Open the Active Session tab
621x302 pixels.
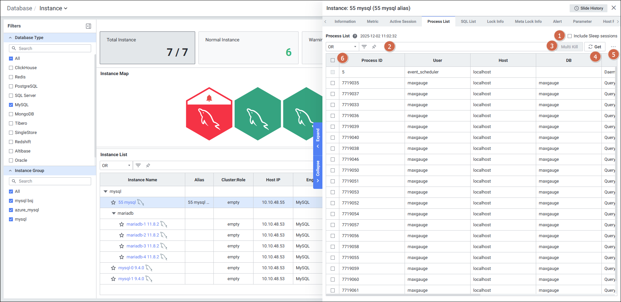403,22
